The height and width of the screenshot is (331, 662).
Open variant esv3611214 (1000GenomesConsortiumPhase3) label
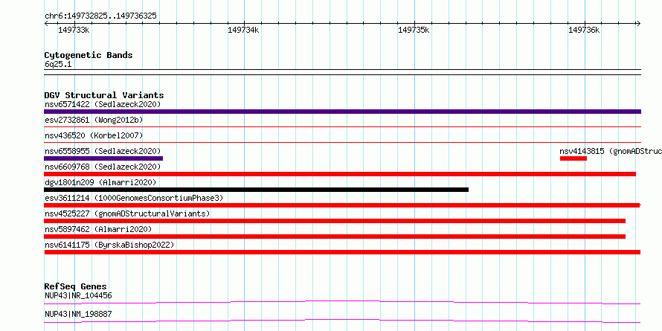pos(134,198)
